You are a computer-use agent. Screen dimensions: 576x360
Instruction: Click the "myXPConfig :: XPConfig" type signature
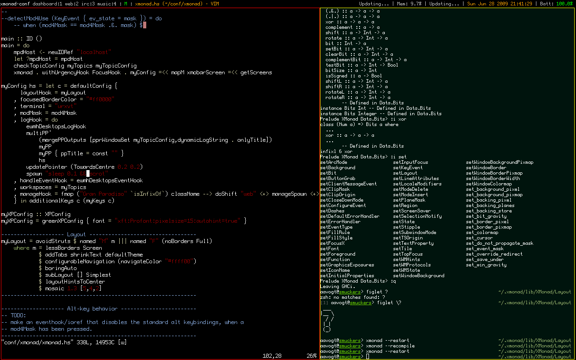(36, 214)
